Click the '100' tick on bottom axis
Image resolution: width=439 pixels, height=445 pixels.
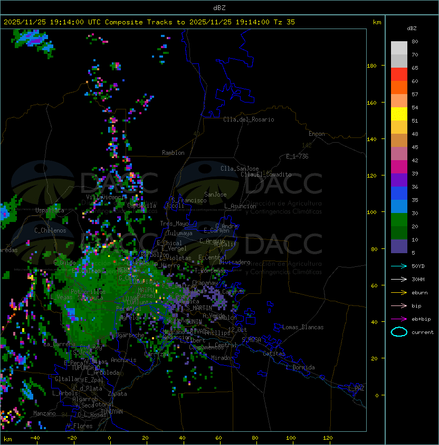[291, 438]
